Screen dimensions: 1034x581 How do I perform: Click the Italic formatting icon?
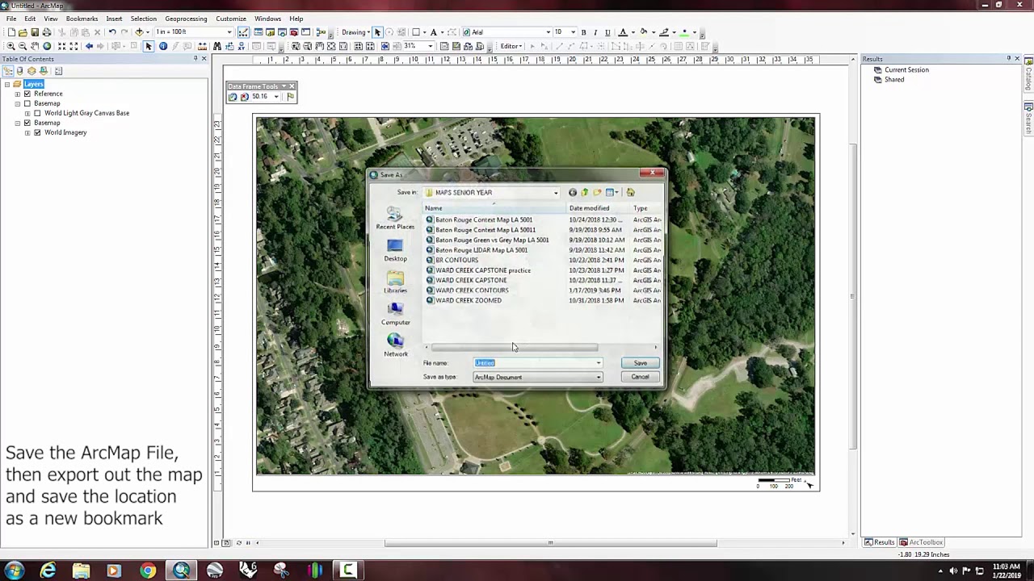coord(595,32)
